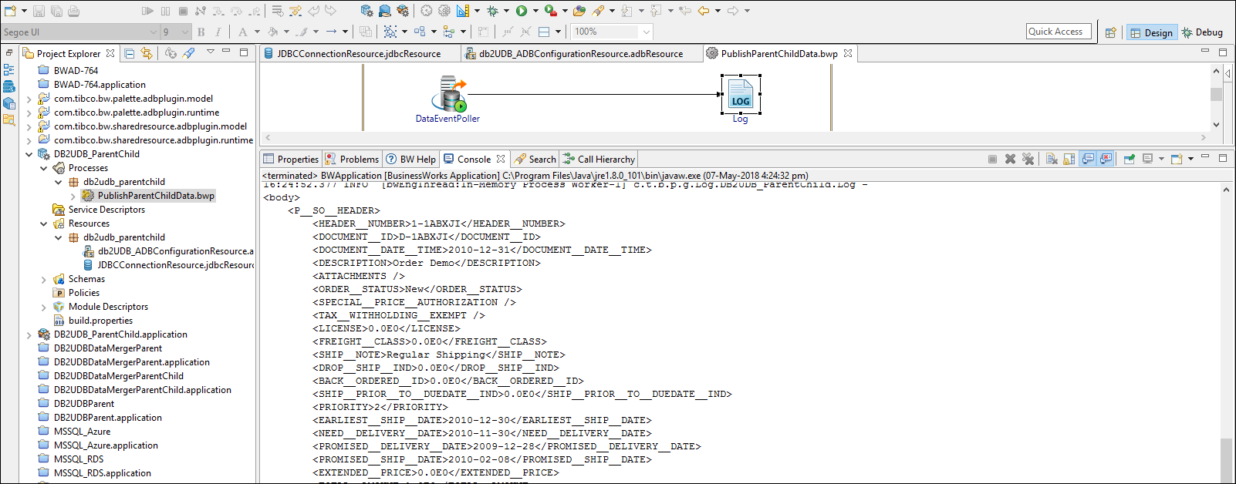Click Remove Launch X in console toolbar
1236x484 pixels.
coord(1010,159)
